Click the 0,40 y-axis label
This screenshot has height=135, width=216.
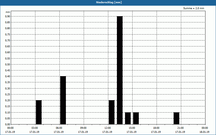pos(8,76)
